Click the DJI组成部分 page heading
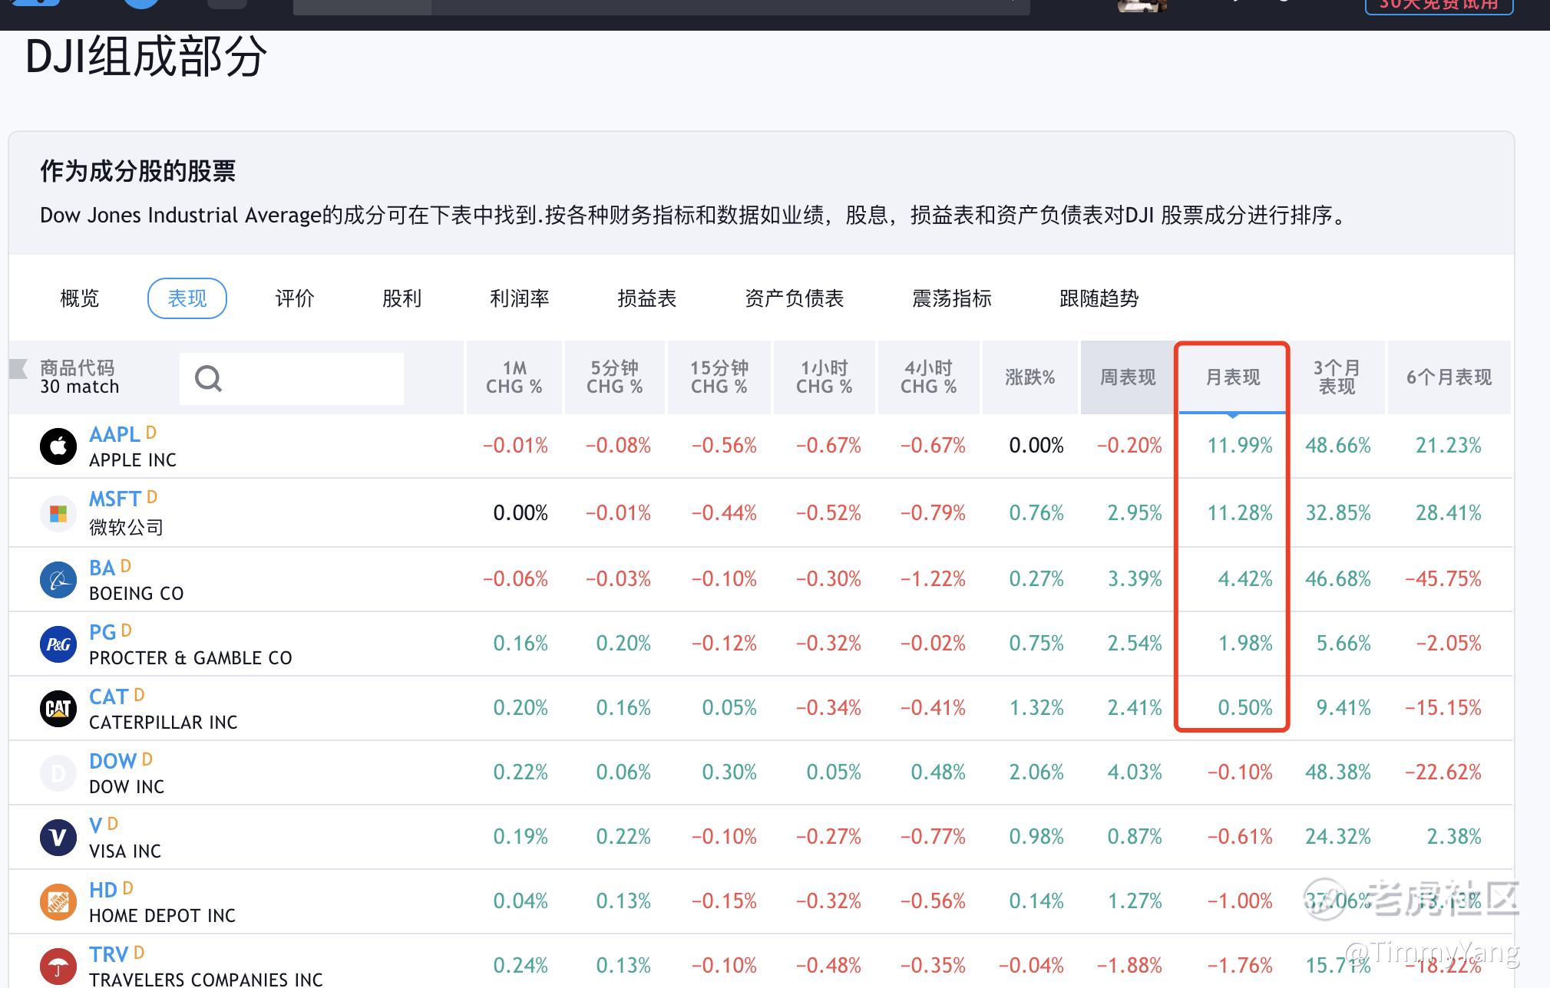Screen dimensions: 1550x988 146,57
